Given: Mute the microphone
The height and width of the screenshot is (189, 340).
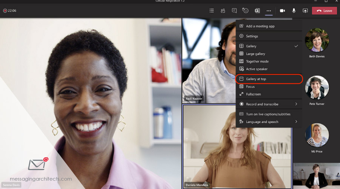Looking at the screenshot, I should [294, 11].
